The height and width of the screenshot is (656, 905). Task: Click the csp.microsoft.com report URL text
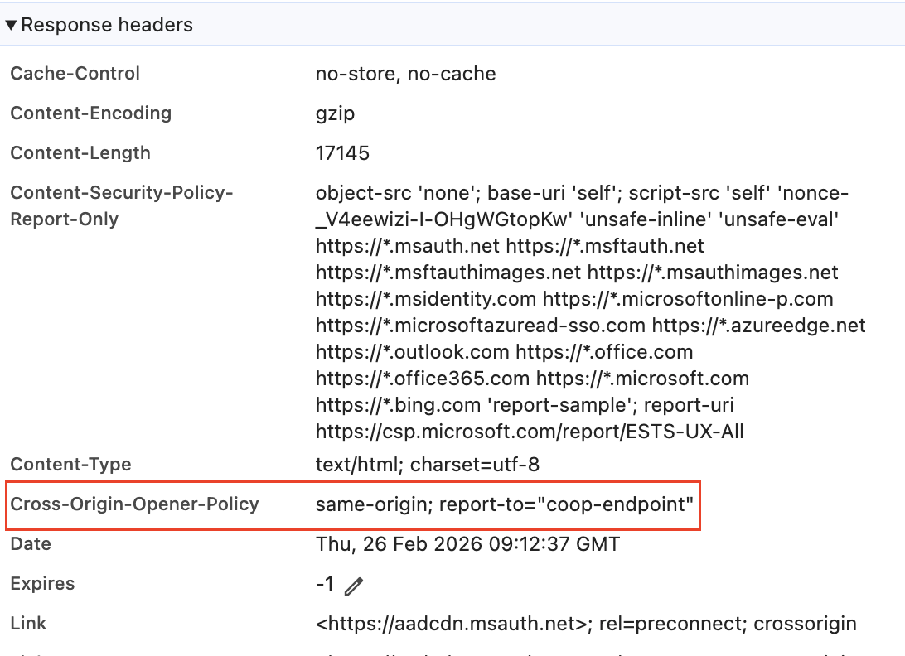tap(530, 432)
